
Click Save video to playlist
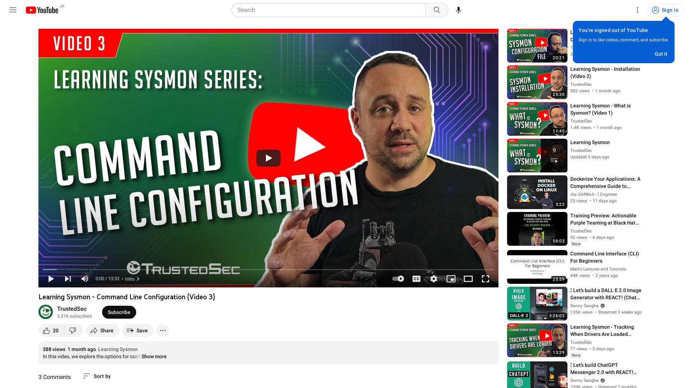click(x=137, y=330)
